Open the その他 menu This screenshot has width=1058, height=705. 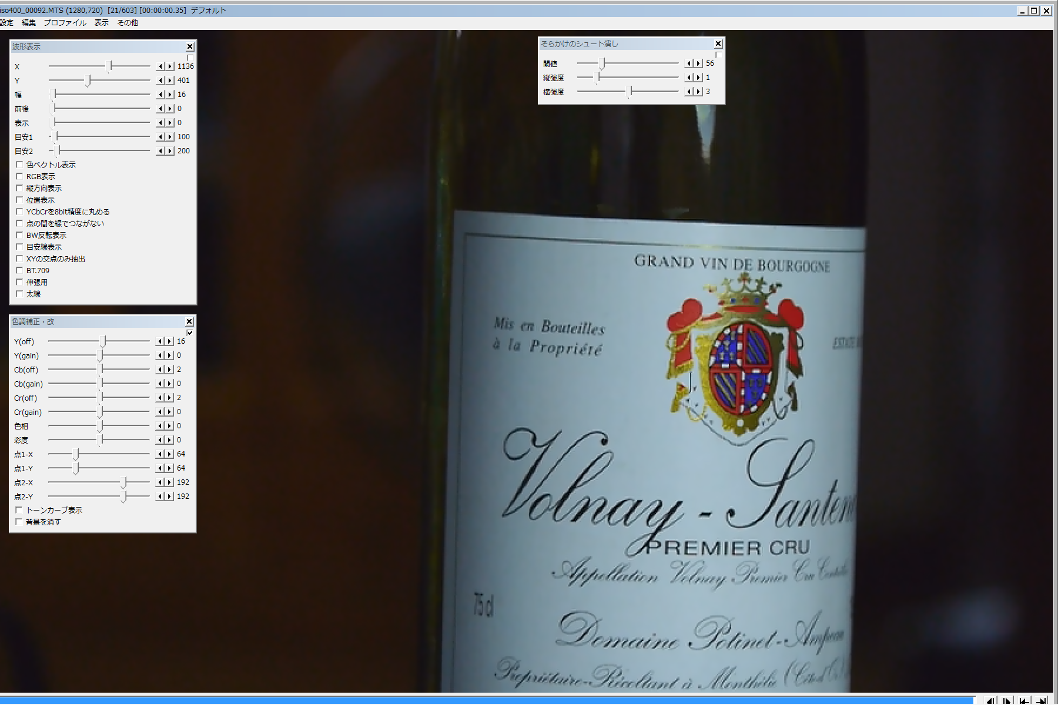point(128,23)
